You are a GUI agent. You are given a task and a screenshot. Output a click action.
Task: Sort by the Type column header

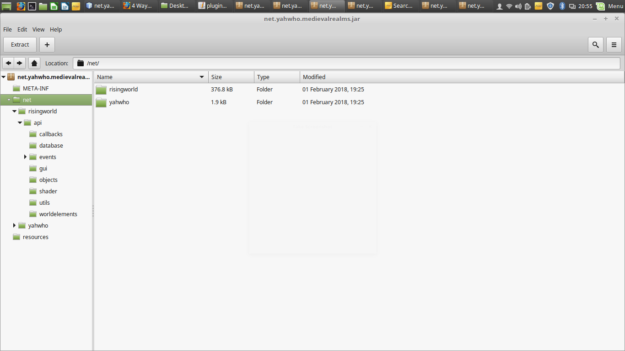coord(277,77)
